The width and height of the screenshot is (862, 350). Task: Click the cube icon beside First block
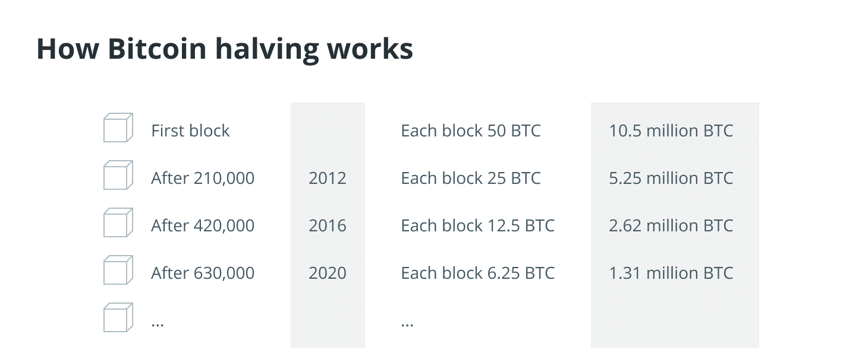118,128
